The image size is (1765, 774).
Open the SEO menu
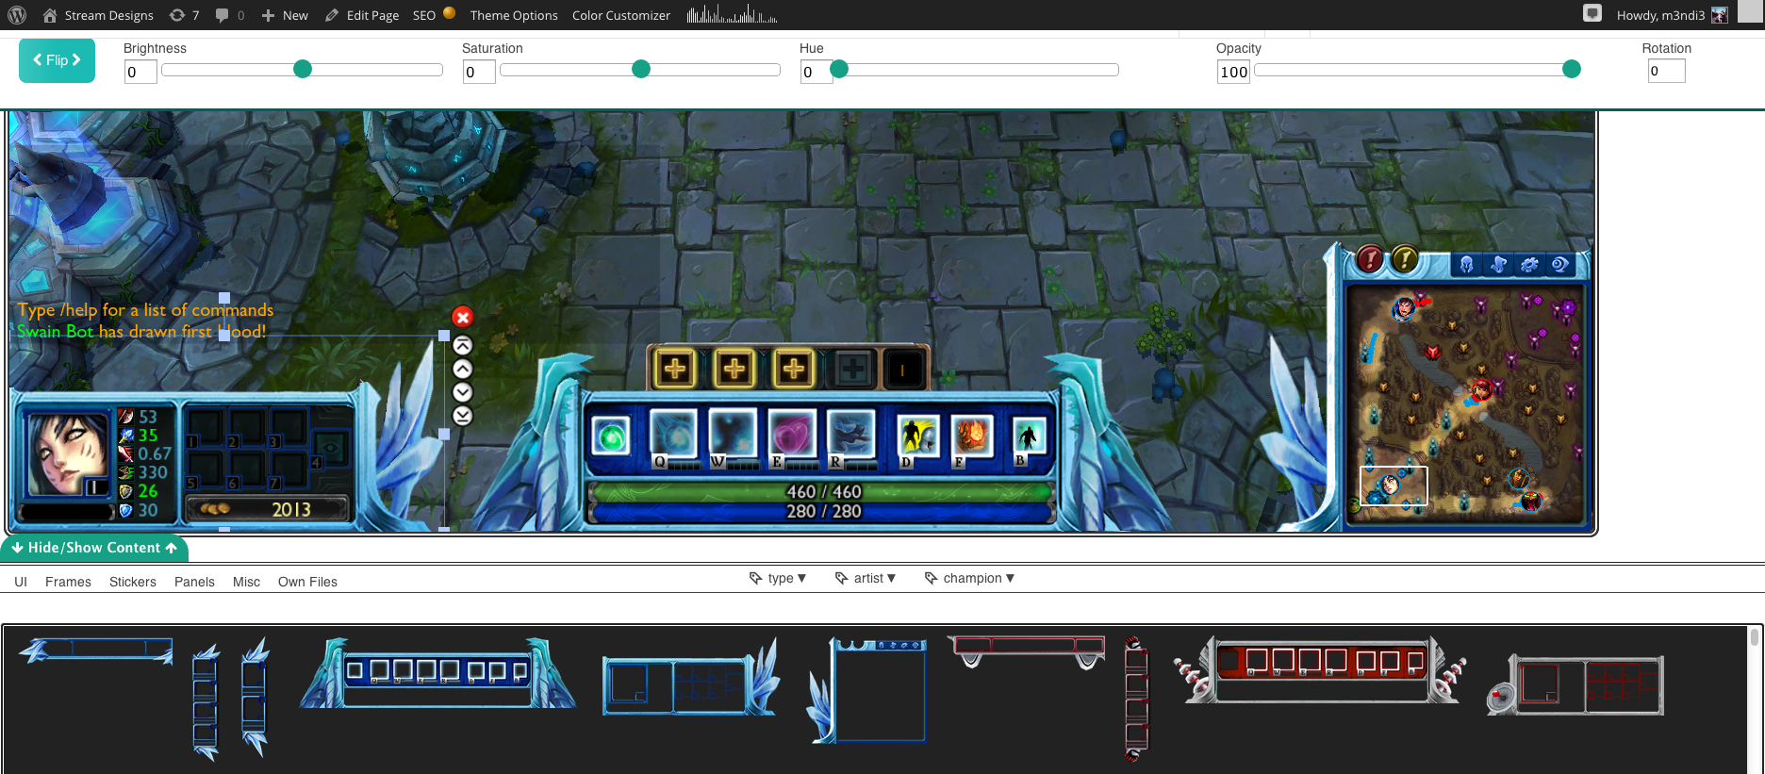434,15
